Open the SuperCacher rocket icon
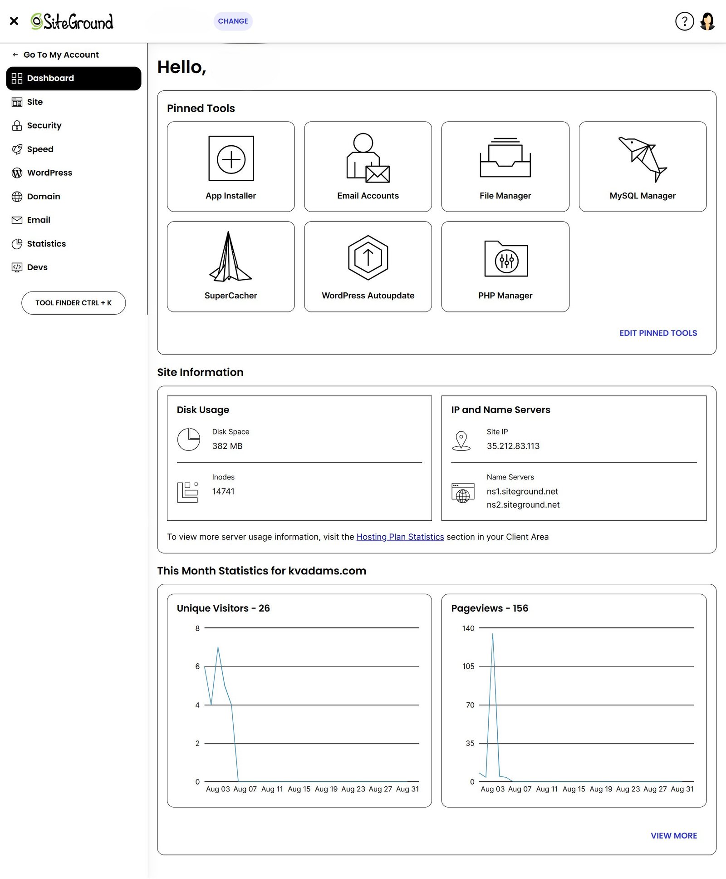The width and height of the screenshot is (726, 879). point(231,257)
